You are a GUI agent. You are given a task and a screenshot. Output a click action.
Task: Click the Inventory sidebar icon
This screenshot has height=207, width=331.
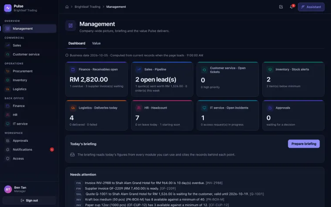7,80
